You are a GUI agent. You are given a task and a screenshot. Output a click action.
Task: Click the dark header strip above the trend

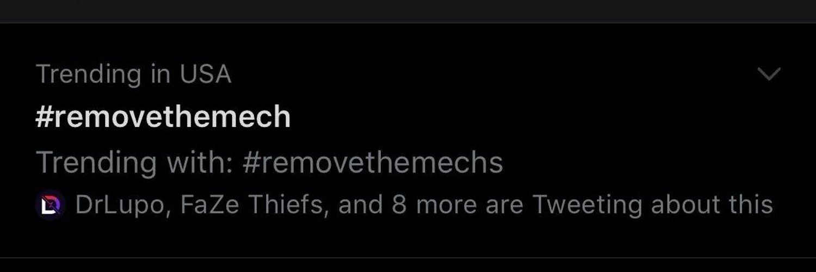click(408, 11)
